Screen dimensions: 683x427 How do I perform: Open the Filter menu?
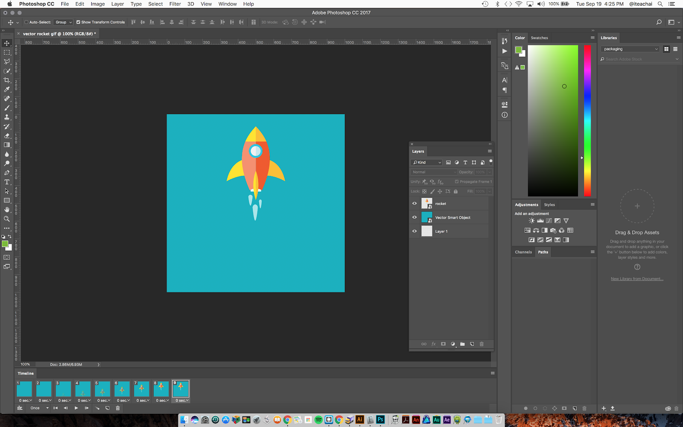pyautogui.click(x=175, y=4)
